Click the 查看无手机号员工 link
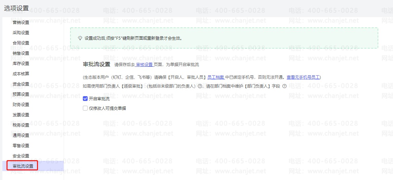393x180 pixels. click(x=303, y=77)
